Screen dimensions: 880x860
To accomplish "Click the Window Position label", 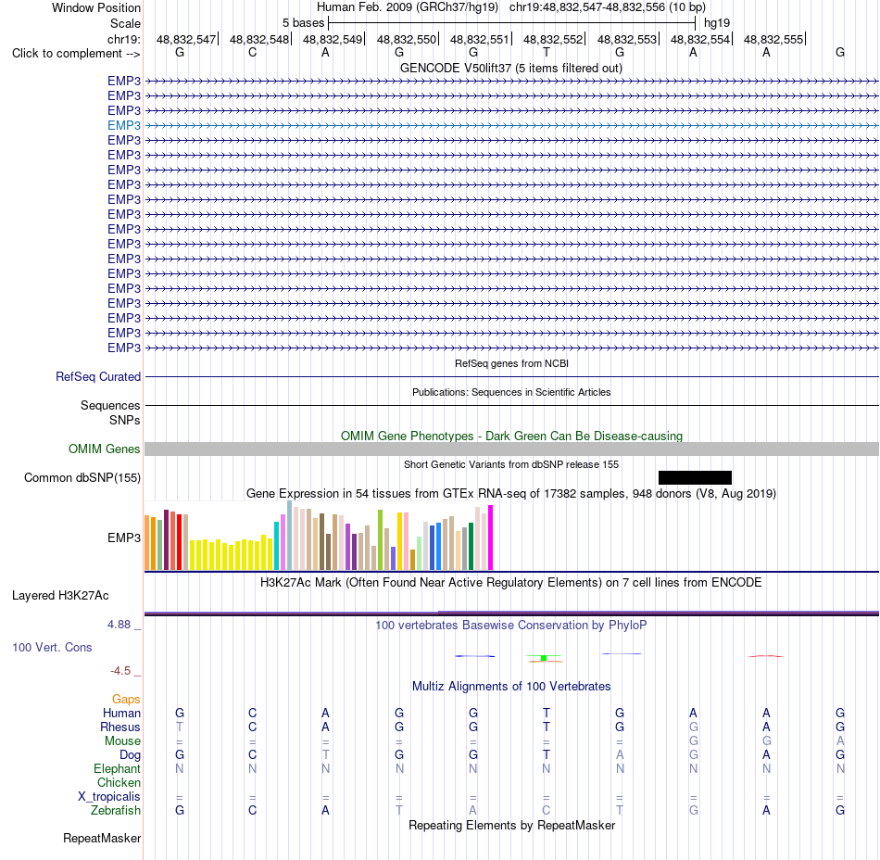I will tap(96, 7).
